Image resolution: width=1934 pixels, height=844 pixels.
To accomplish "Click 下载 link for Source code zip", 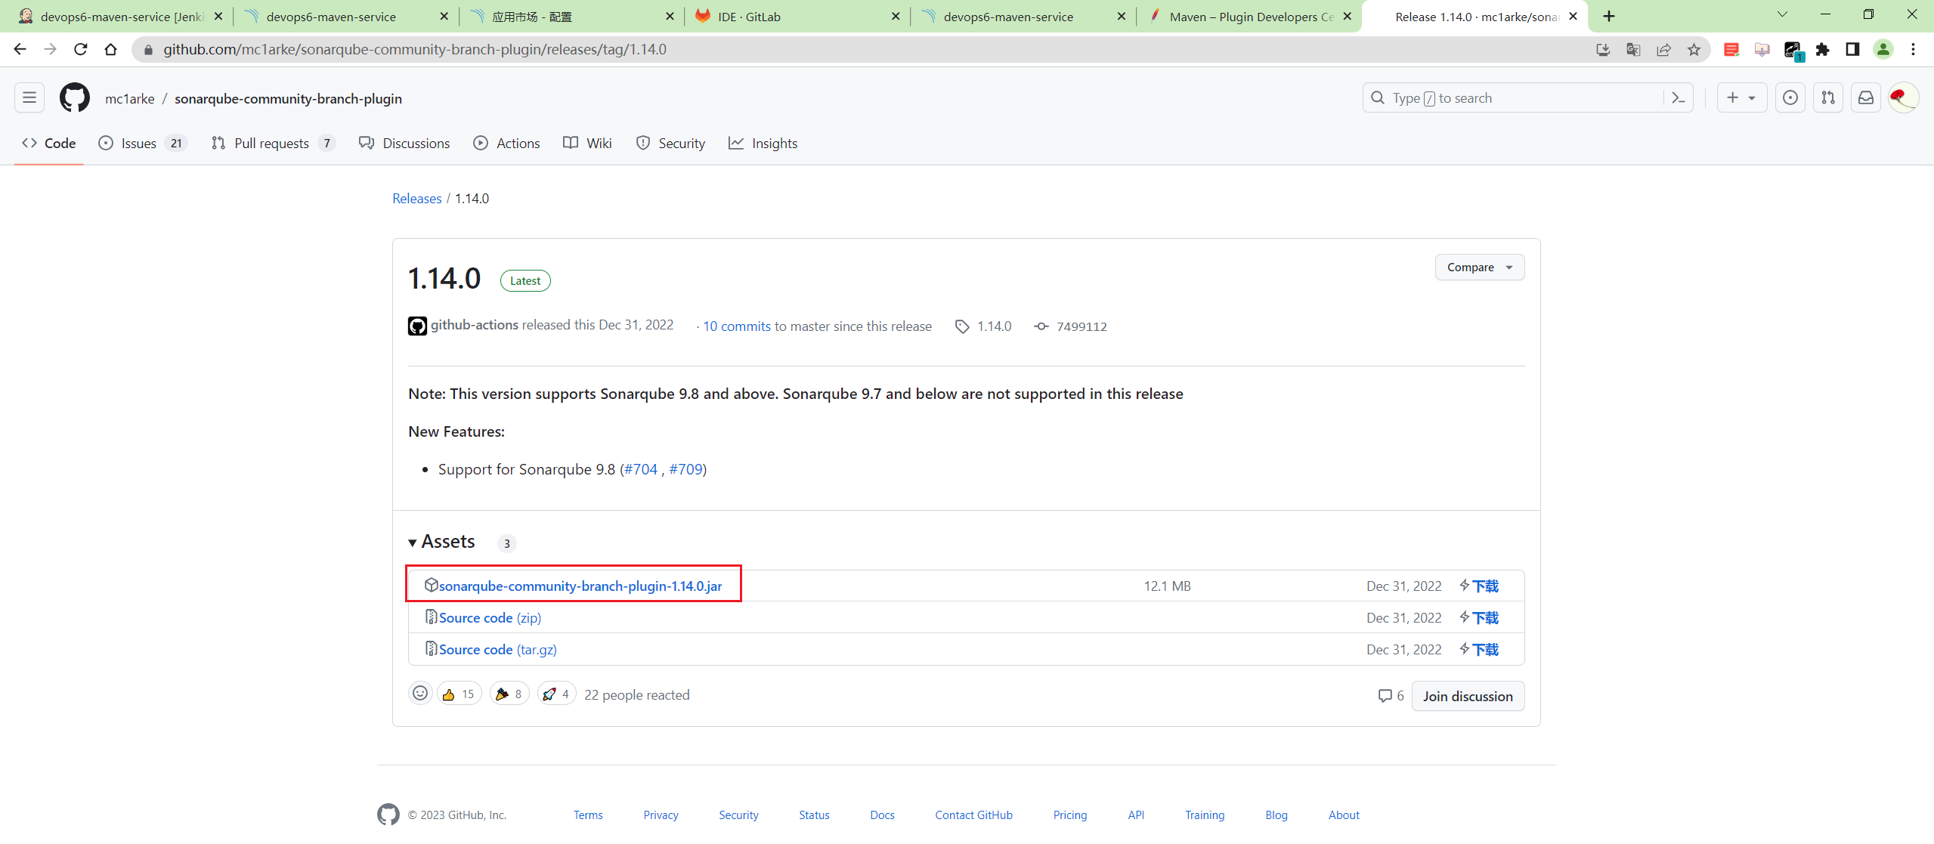I will [x=1479, y=617].
